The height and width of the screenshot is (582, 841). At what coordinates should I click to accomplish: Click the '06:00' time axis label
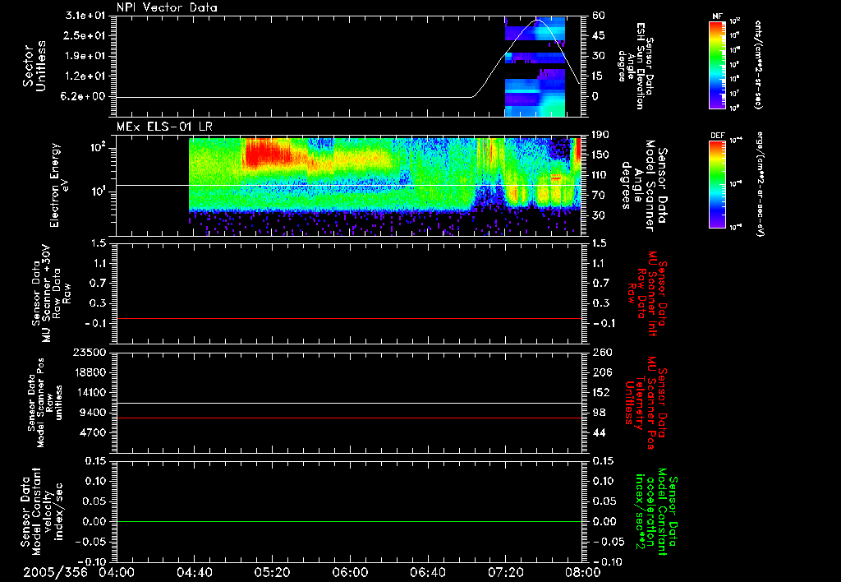click(350, 572)
